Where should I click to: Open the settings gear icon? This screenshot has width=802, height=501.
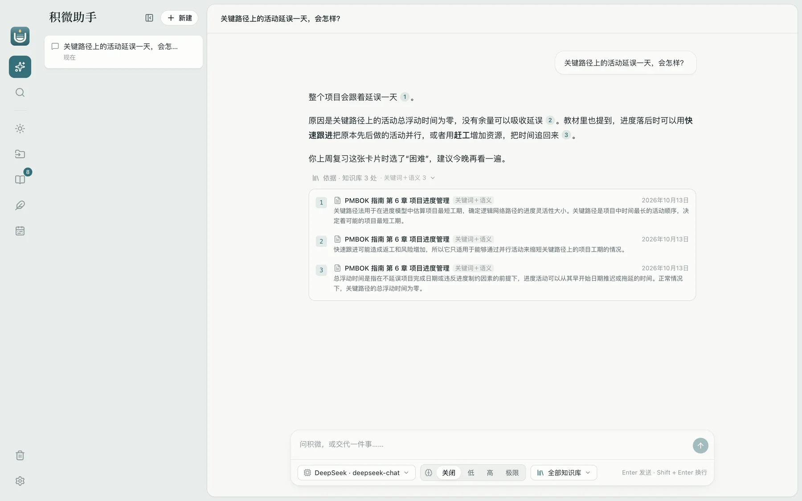pos(20,481)
